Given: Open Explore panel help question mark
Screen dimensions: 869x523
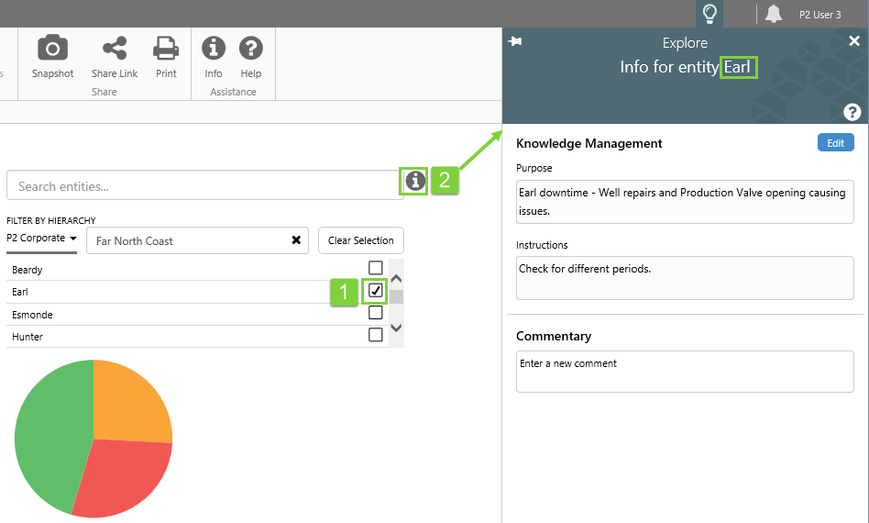Looking at the screenshot, I should click(x=852, y=112).
